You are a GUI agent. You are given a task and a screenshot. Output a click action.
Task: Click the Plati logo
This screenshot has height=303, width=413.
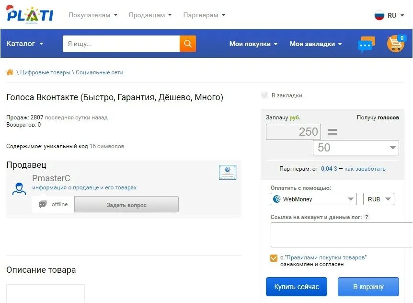point(30,14)
